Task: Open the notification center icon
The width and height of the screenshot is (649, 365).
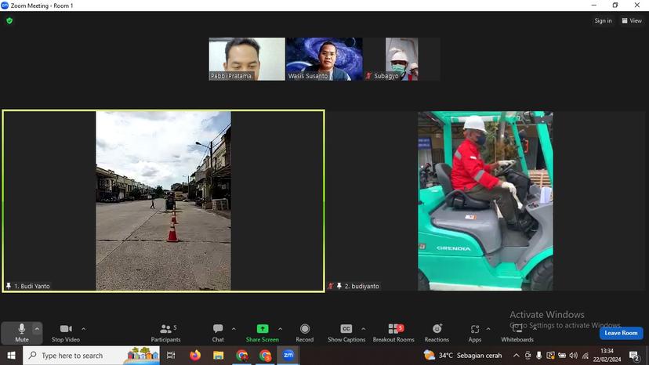Action: [633, 355]
